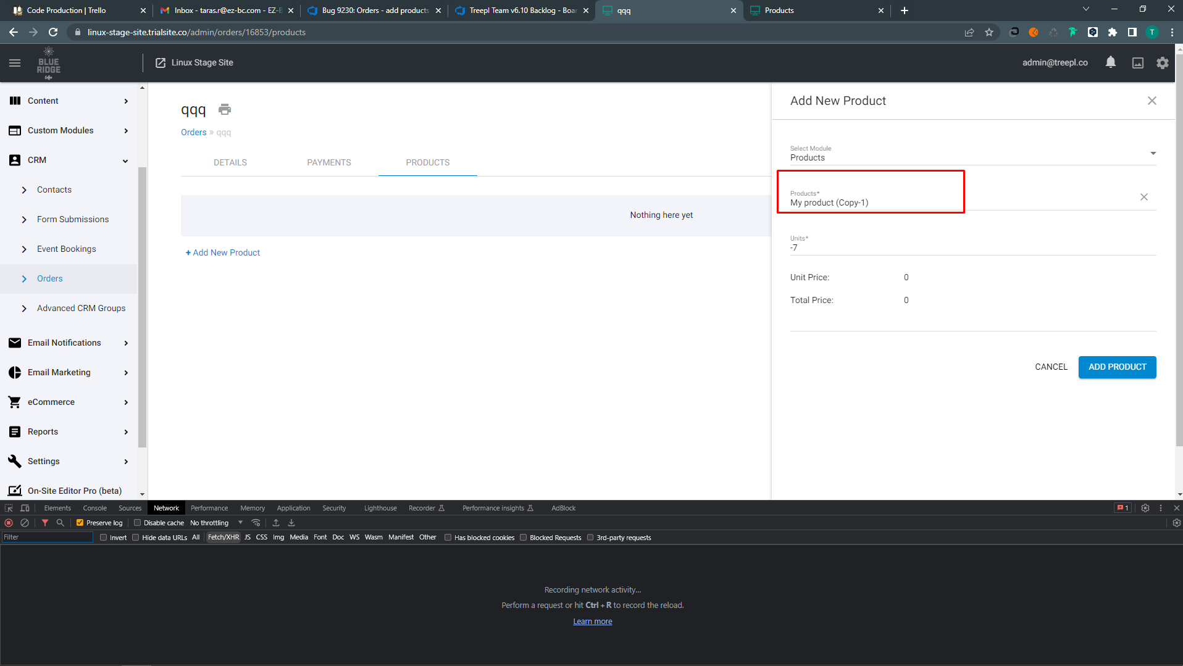Click DevTools inspect element selector icon
The image size is (1183, 666).
(9, 508)
